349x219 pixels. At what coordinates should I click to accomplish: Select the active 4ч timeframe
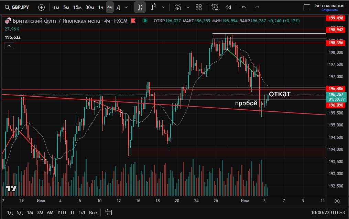pos(110,7)
